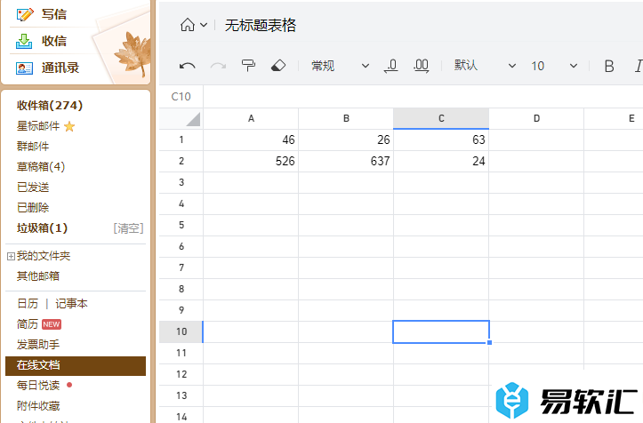Open the 默认 font dropdown
Image resolution: width=643 pixels, height=423 pixels.
point(485,66)
